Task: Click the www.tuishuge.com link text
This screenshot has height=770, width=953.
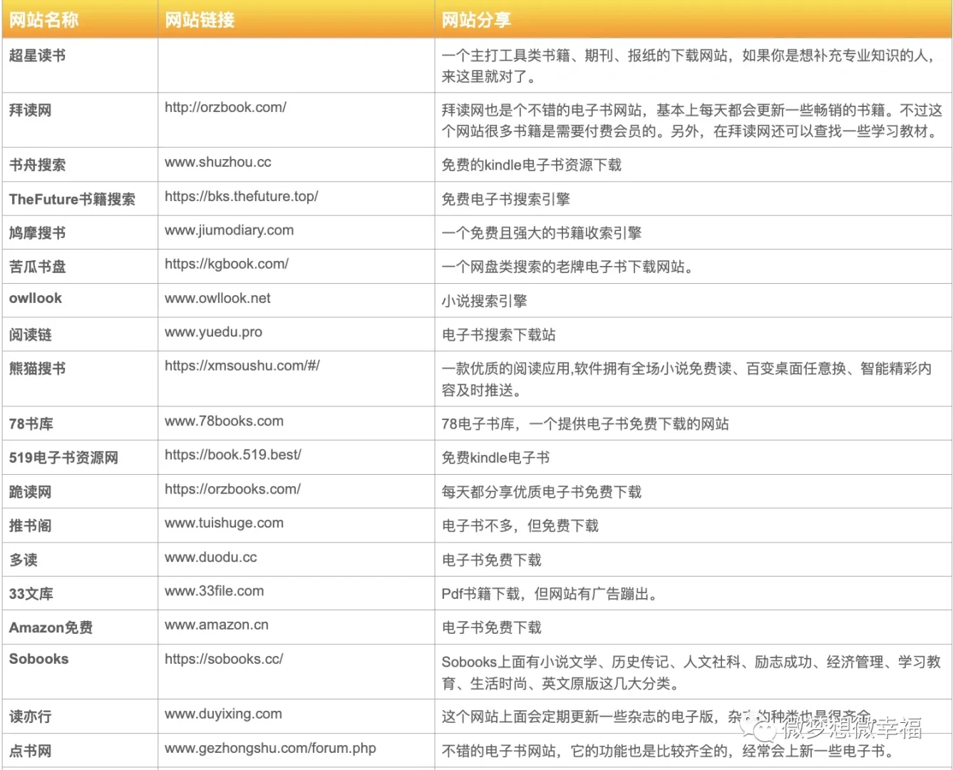Action: click(x=224, y=523)
